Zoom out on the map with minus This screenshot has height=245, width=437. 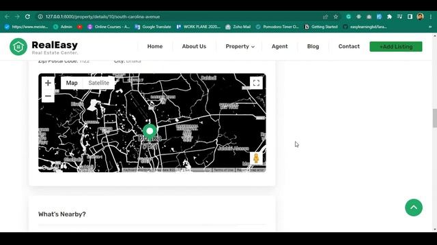tap(48, 96)
